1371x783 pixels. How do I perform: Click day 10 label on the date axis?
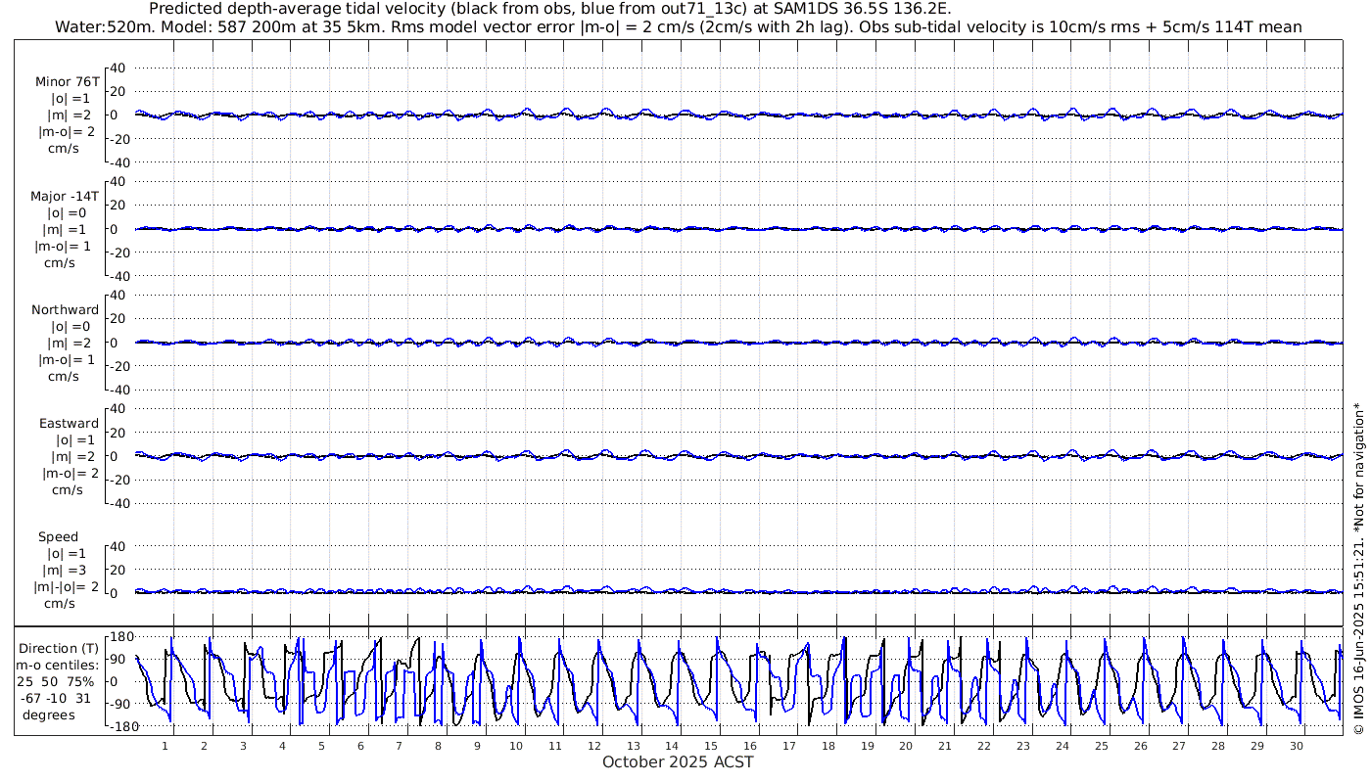pos(516,746)
